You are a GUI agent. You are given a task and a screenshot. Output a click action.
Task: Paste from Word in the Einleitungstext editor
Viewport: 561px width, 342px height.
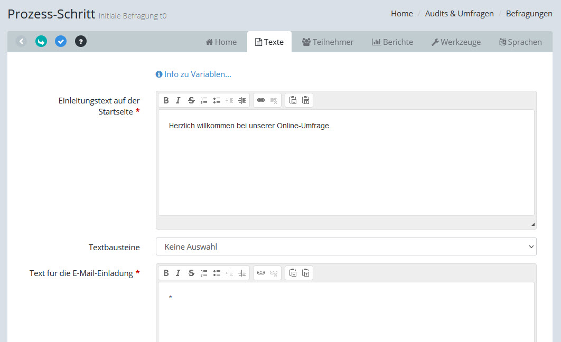[x=293, y=100]
